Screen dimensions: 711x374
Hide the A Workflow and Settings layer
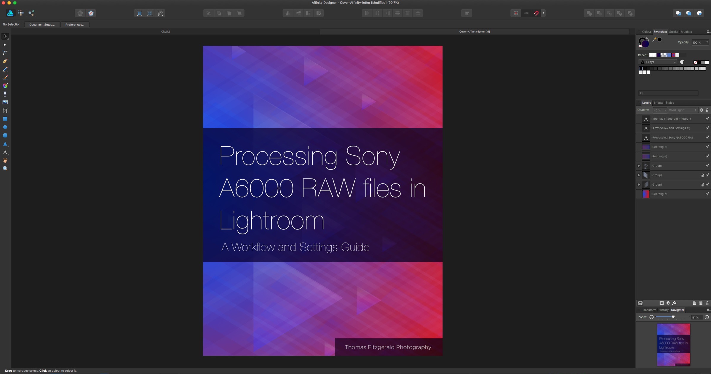[707, 128]
